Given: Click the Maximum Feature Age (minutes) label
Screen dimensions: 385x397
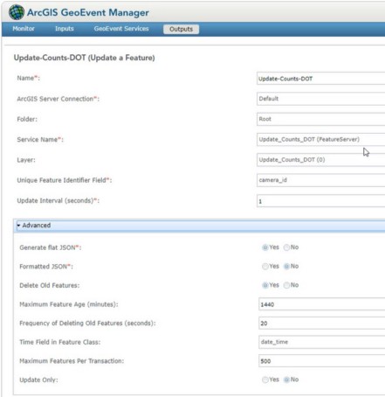Looking at the screenshot, I should click(69, 304).
